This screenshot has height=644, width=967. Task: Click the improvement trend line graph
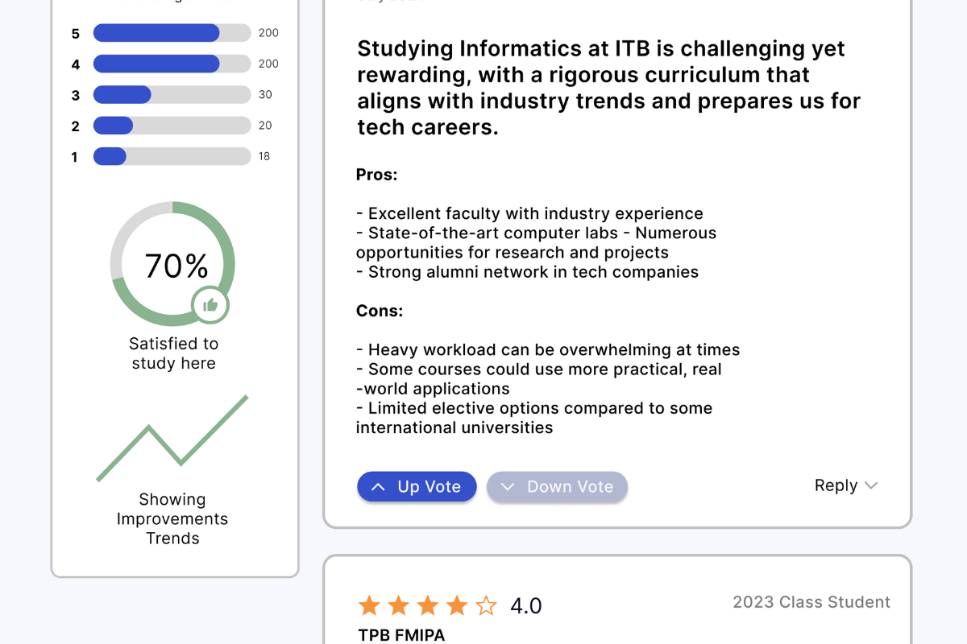click(x=172, y=439)
